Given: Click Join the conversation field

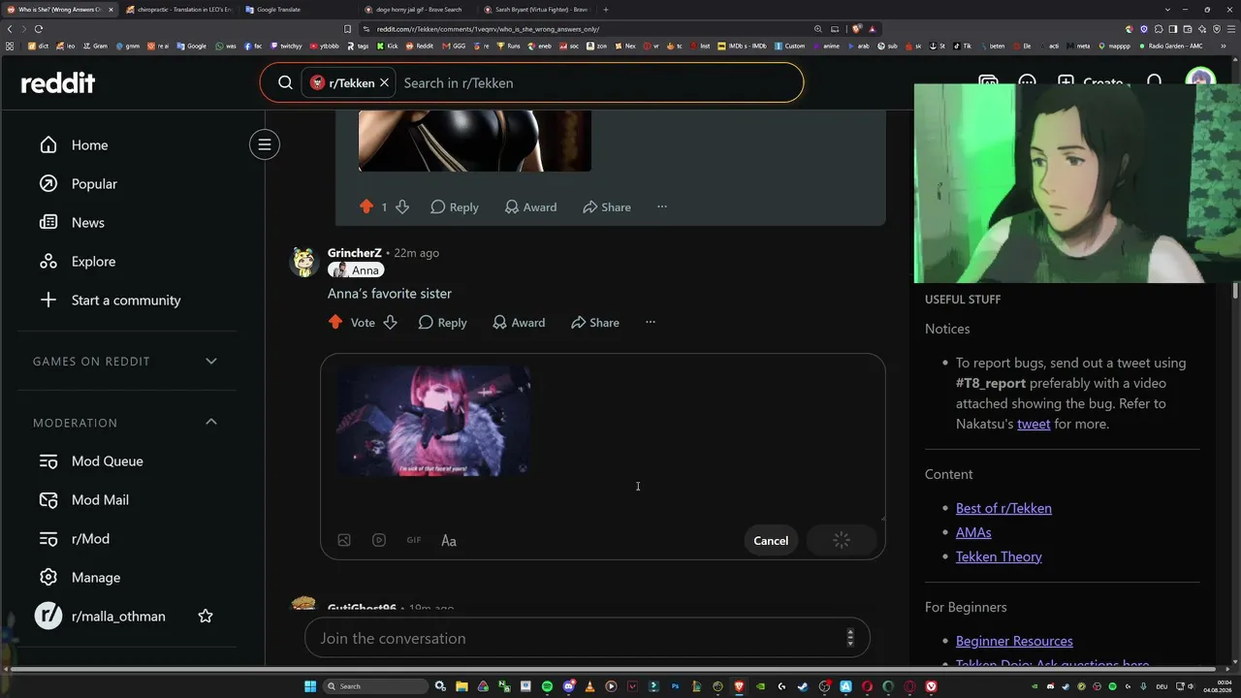Looking at the screenshot, I should click(x=587, y=639).
